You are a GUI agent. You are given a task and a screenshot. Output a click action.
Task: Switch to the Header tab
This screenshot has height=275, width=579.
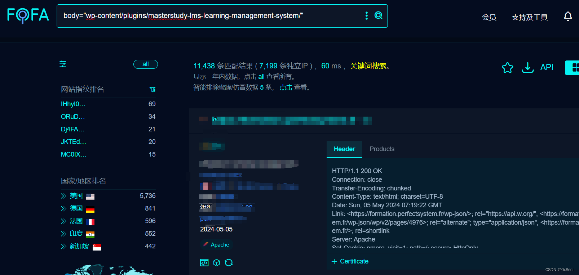point(344,149)
